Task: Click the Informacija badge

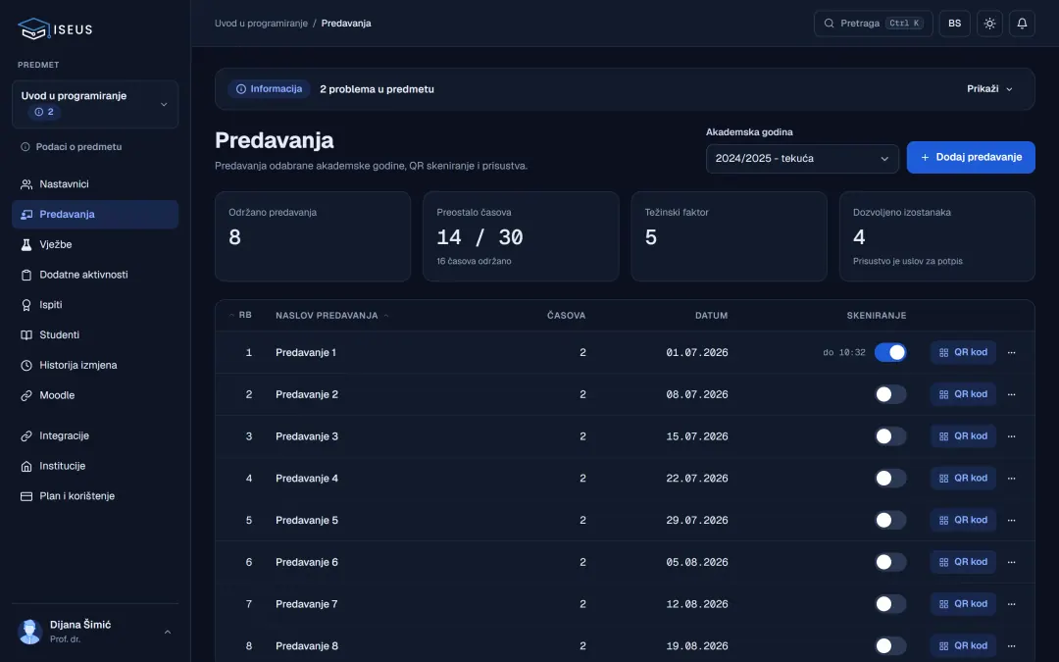Action: [269, 89]
